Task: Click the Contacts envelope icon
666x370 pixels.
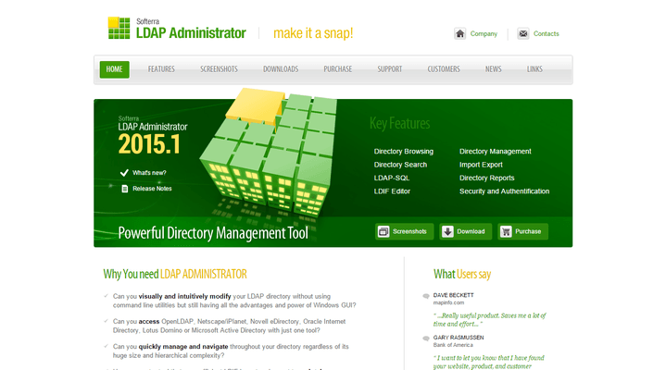Action: 523,34
